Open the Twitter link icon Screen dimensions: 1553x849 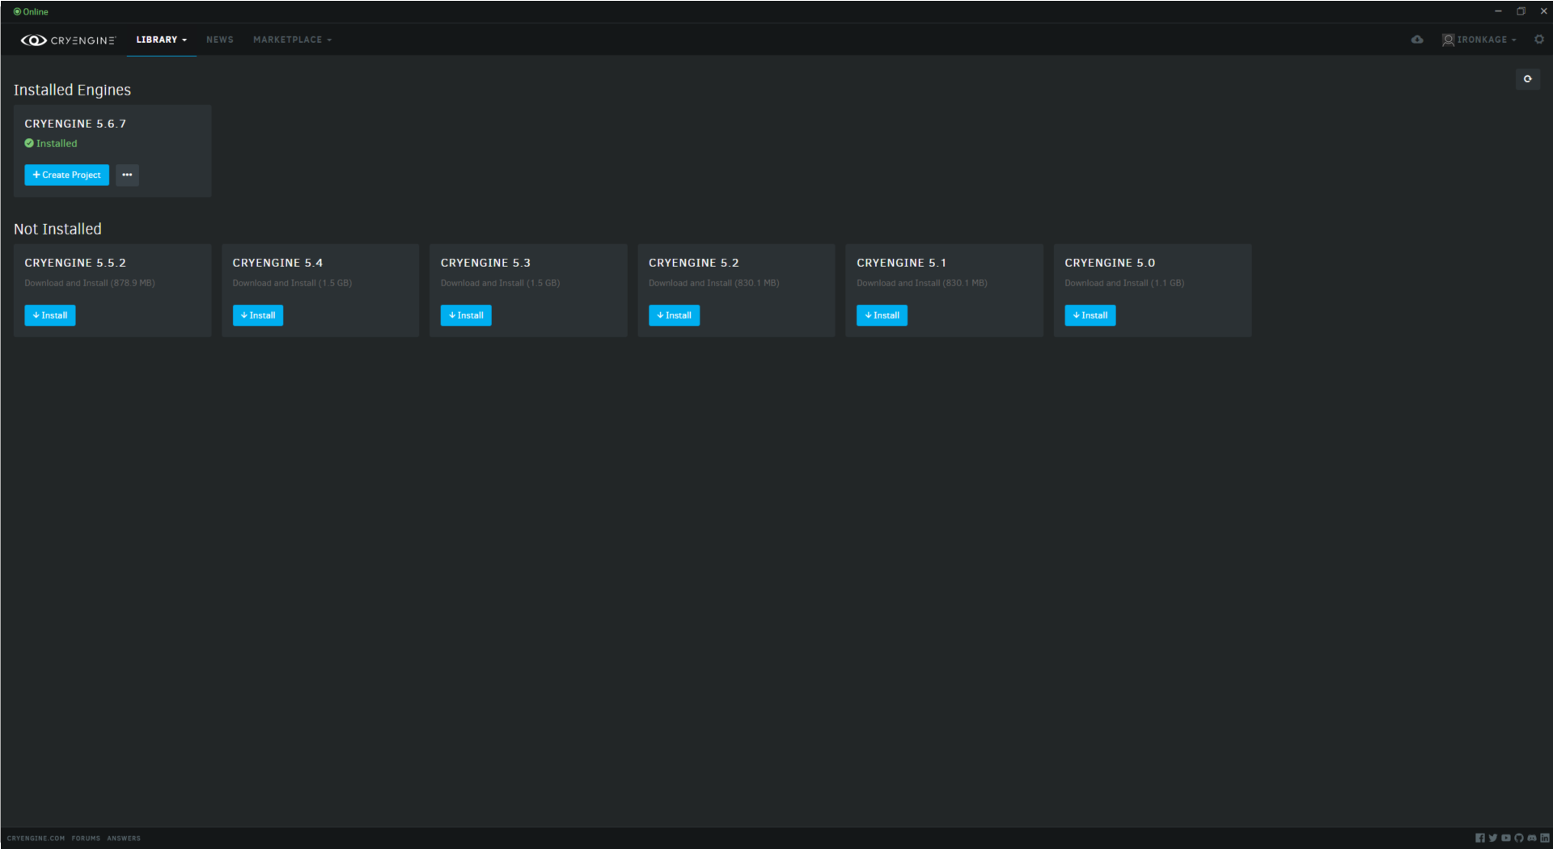tap(1493, 838)
